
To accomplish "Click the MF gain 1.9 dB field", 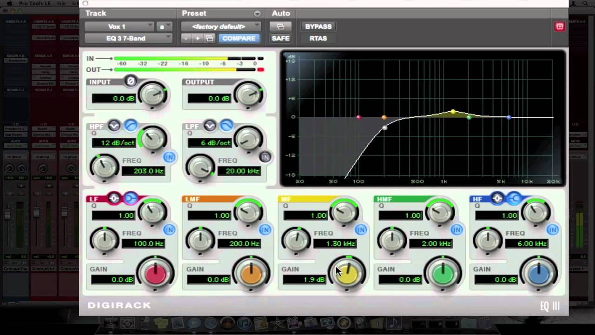I will 305,279.
